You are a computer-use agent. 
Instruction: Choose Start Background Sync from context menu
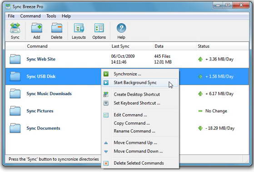point(140,83)
